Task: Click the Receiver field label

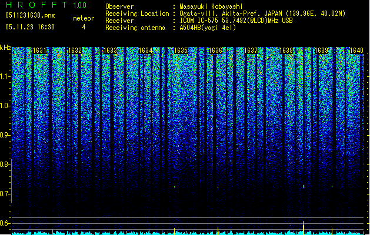Action: (119, 21)
